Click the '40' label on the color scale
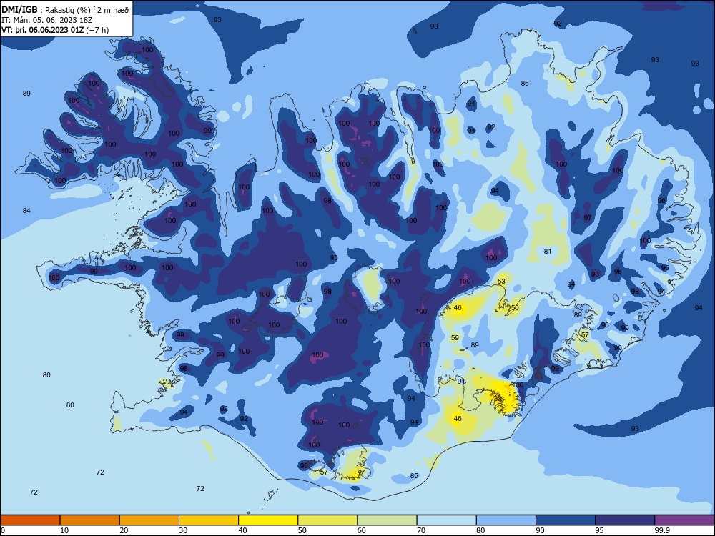715x536 pixels. point(243,530)
